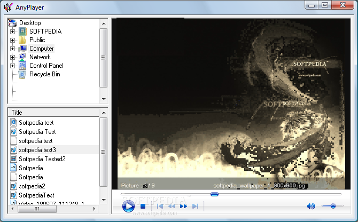Start playback with the Play button
Image resolution: width=358 pixels, height=222 pixels.
tap(128, 207)
